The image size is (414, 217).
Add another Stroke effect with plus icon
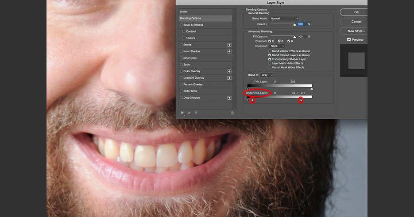(x=229, y=45)
